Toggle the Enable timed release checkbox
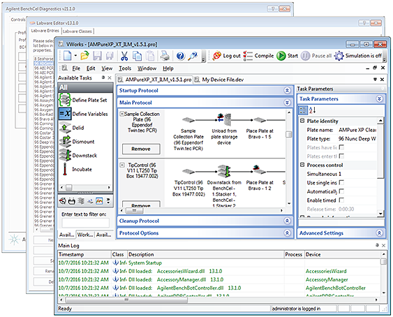The image size is (393, 317). pyautogui.click(x=341, y=200)
